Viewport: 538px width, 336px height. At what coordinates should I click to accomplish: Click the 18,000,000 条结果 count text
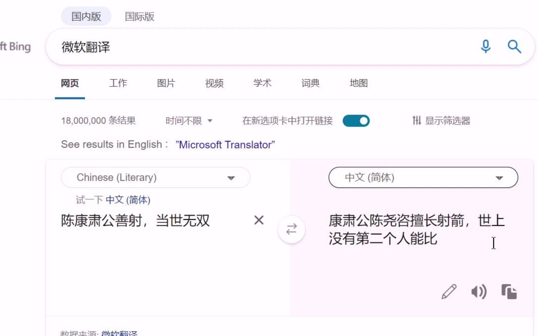click(x=99, y=121)
